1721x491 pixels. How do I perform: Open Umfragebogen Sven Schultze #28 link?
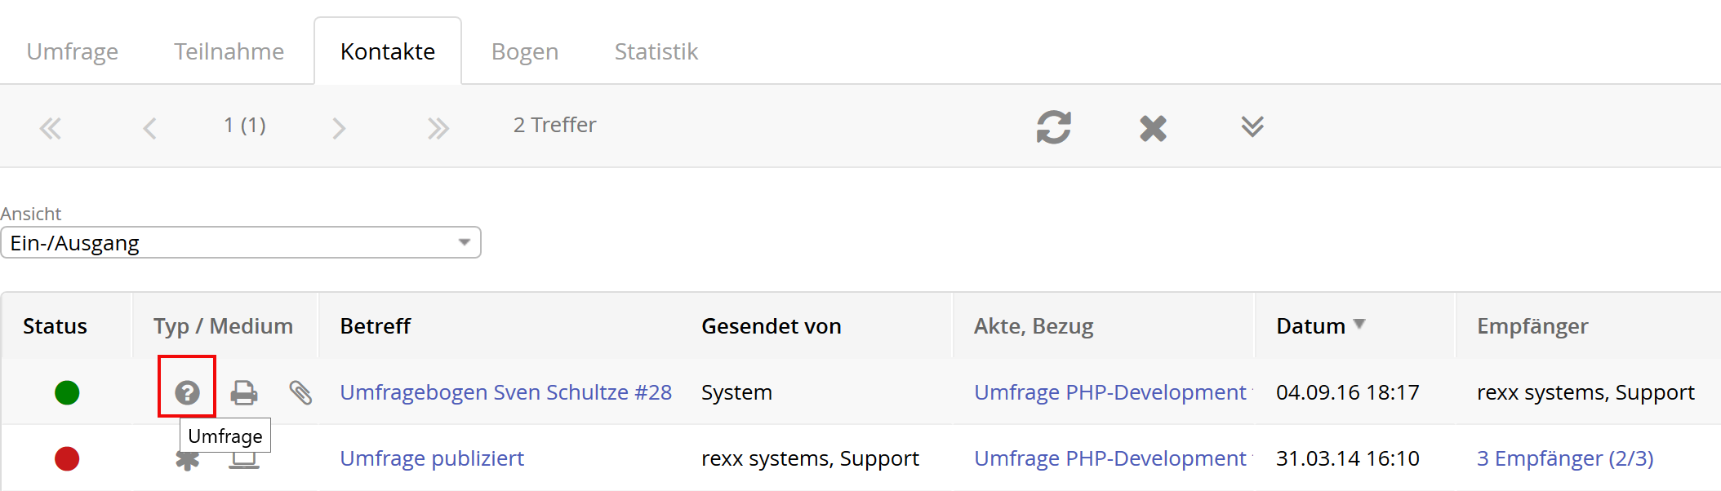(505, 392)
